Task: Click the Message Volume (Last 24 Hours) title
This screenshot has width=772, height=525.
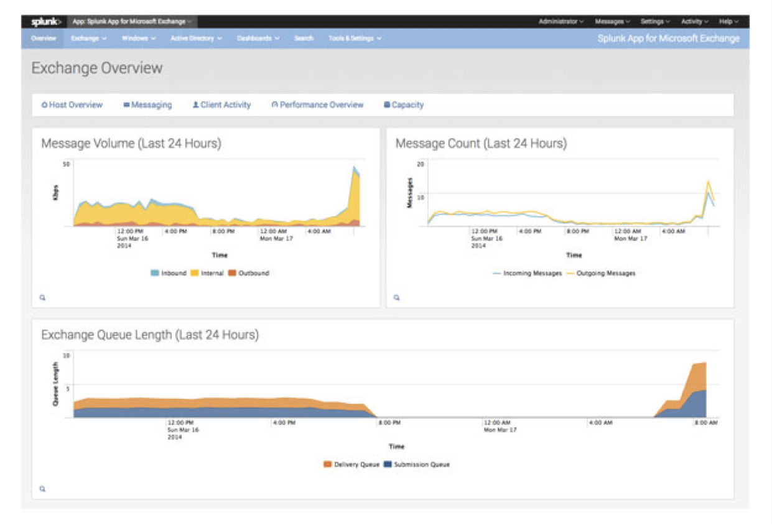Action: (131, 144)
